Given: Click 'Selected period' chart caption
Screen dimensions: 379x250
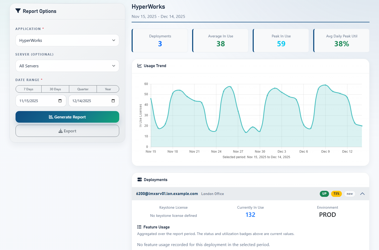Looking at the screenshot, I should point(256,157).
